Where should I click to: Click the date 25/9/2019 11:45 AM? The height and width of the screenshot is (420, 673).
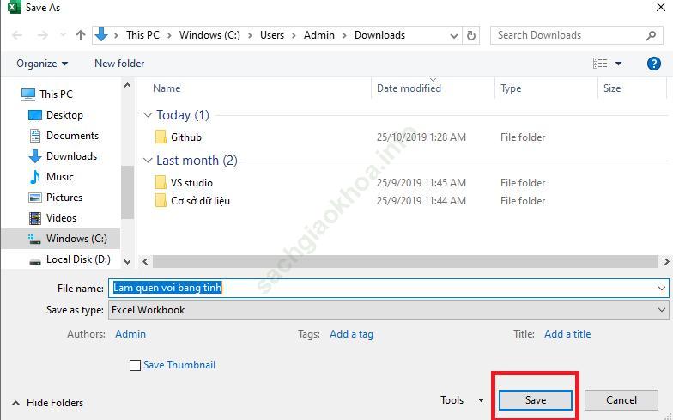click(x=421, y=182)
